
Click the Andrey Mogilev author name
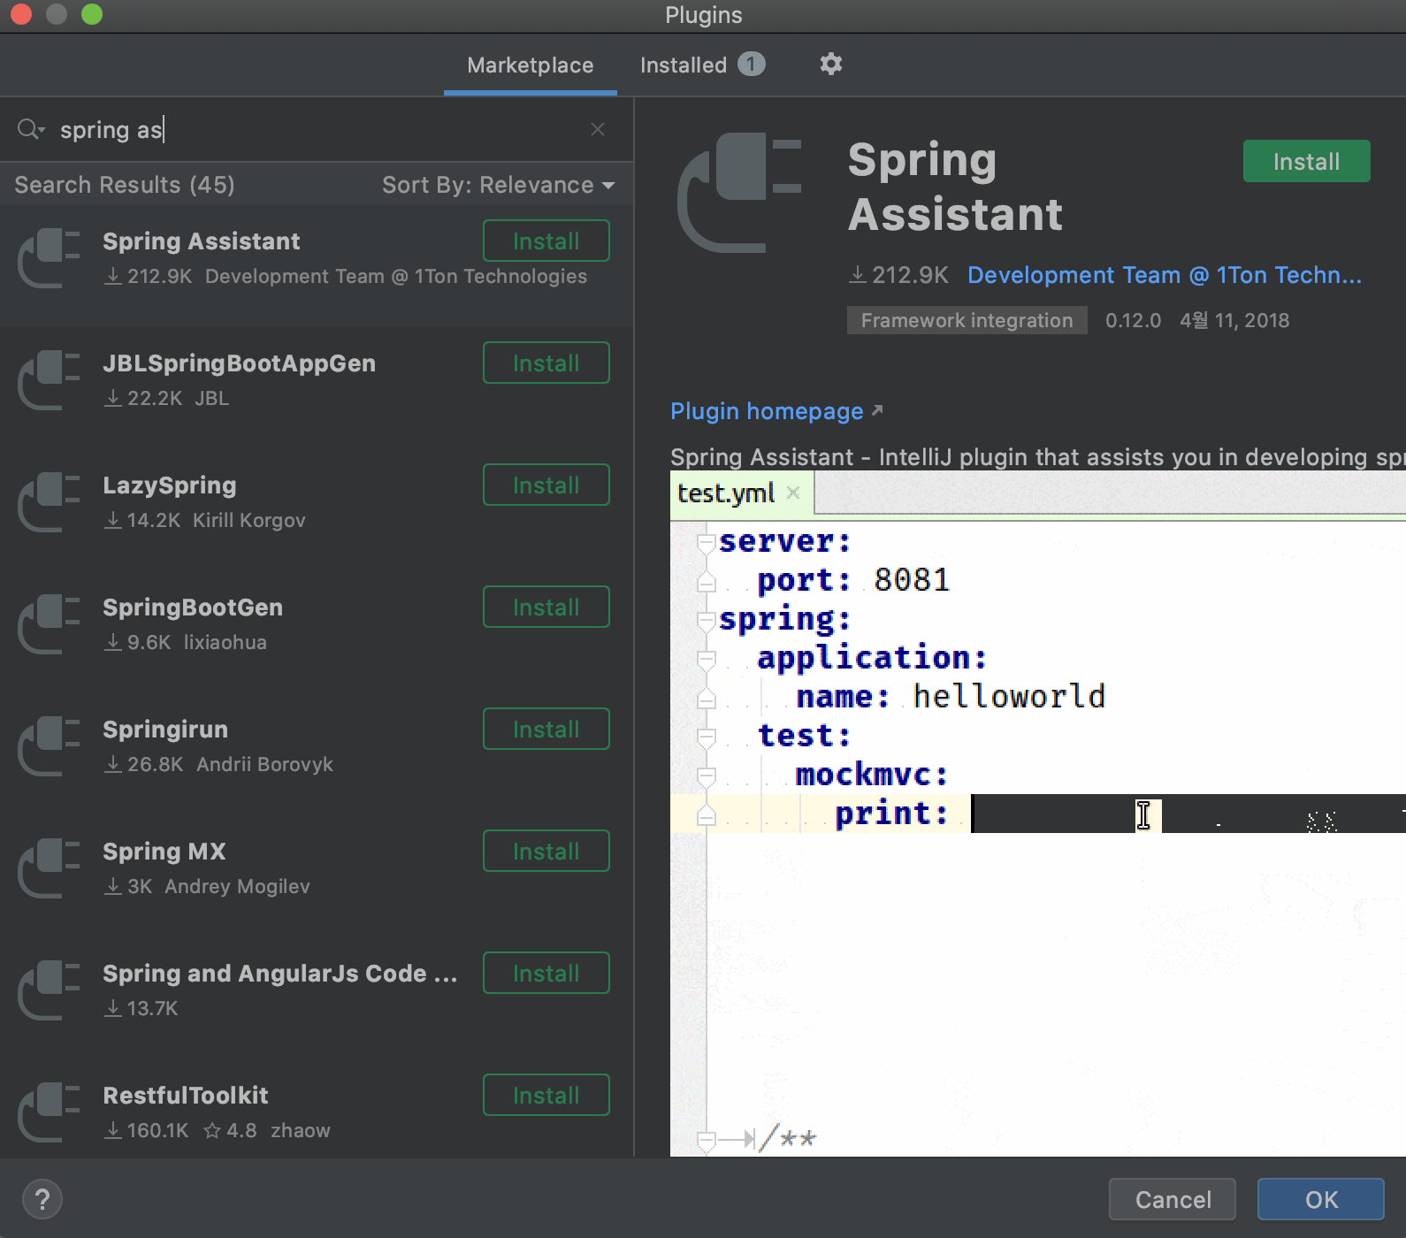coord(237,886)
